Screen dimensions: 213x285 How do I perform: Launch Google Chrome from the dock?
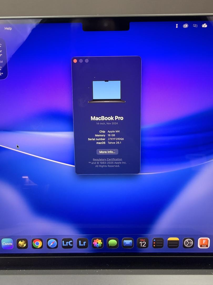[x=37, y=244]
